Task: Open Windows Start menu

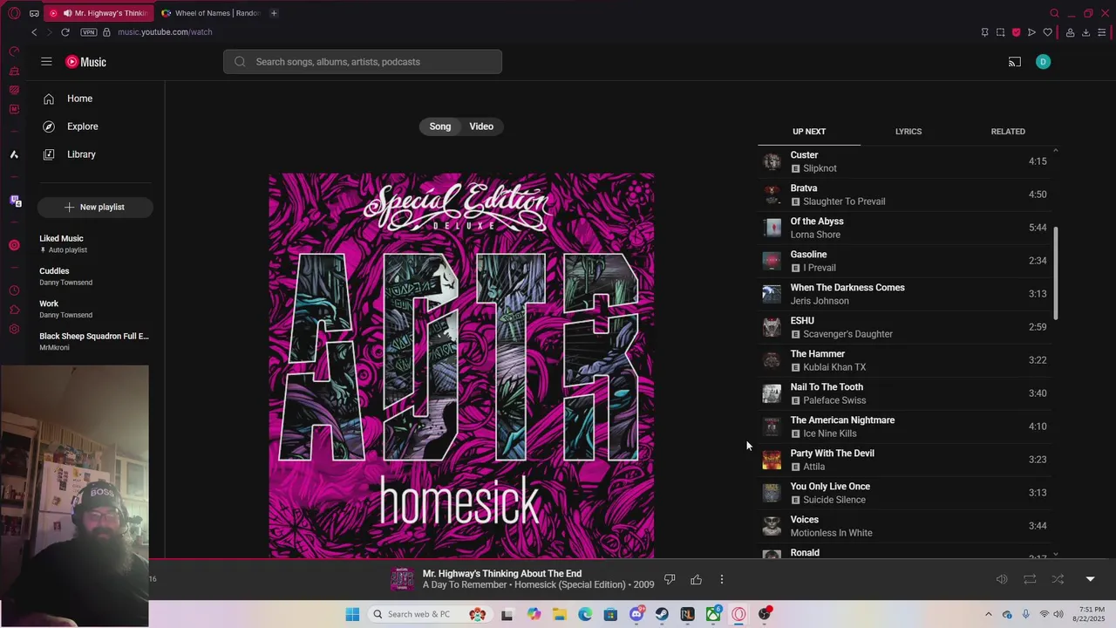Action: [x=352, y=614]
